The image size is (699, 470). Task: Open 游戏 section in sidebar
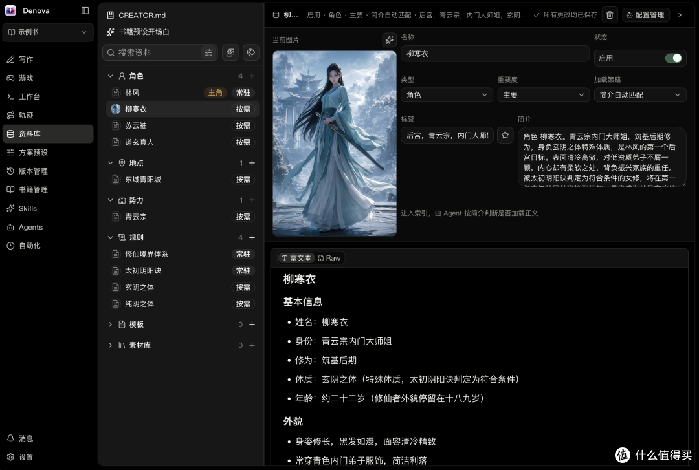pos(48,78)
